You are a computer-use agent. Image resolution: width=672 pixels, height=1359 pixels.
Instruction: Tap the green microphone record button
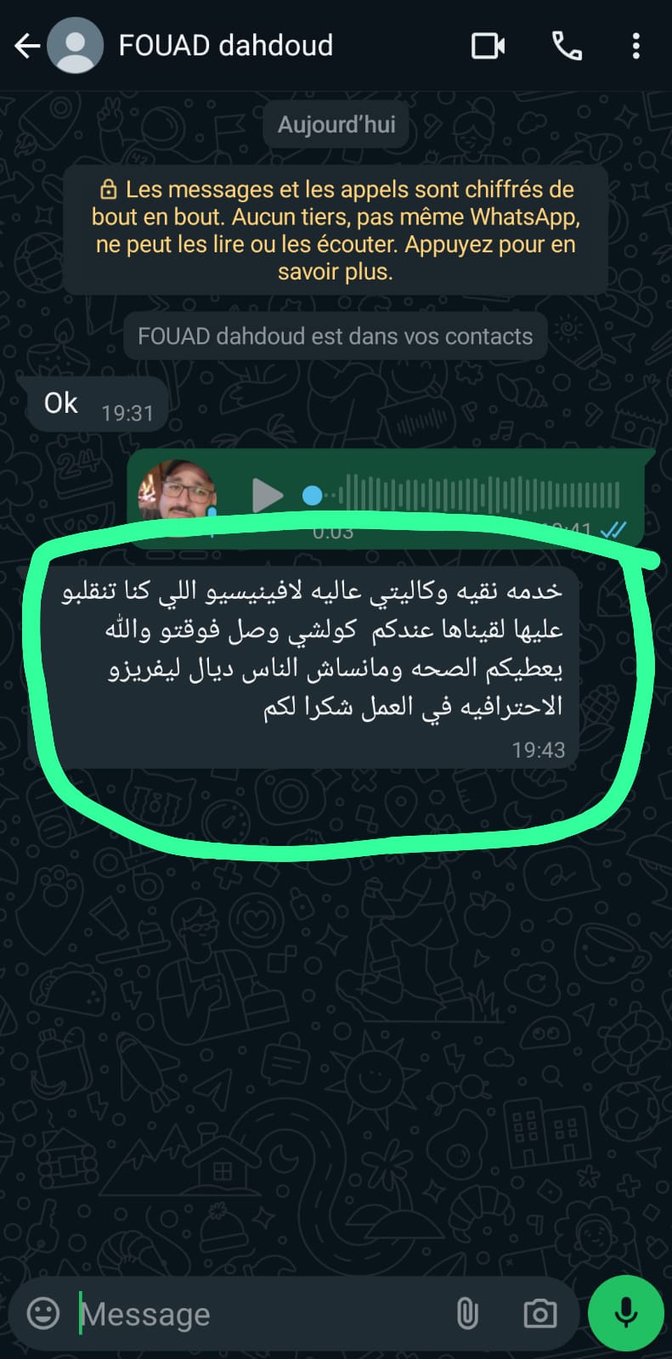[x=626, y=1313]
